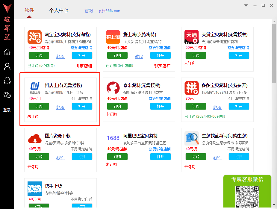Click 订购 for 京东复制

pyautogui.click(x=117, y=106)
